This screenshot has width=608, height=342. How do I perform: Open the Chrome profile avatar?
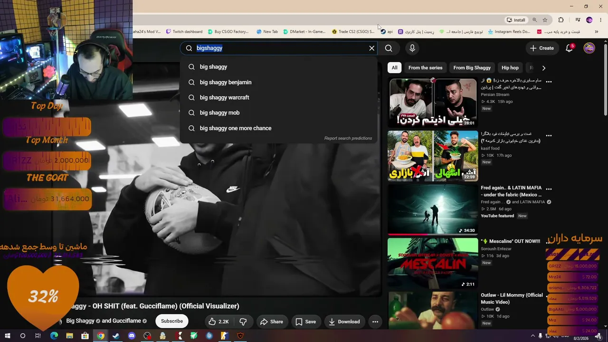(589, 20)
